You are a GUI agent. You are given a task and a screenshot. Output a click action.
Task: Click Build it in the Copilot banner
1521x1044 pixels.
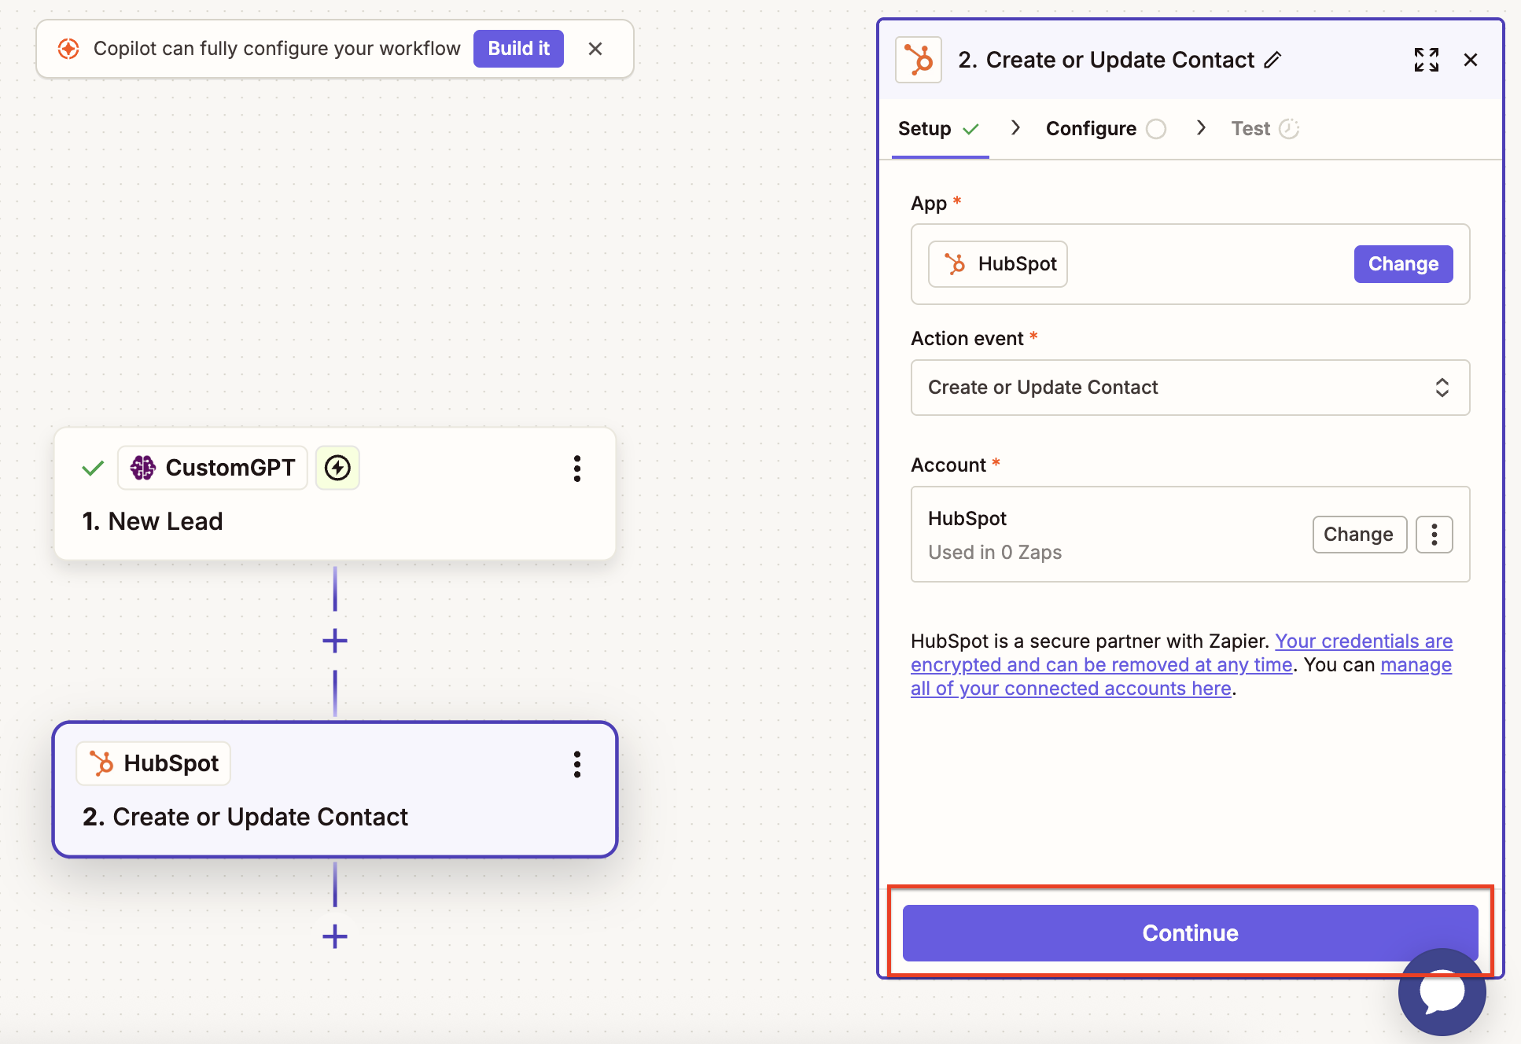point(518,49)
